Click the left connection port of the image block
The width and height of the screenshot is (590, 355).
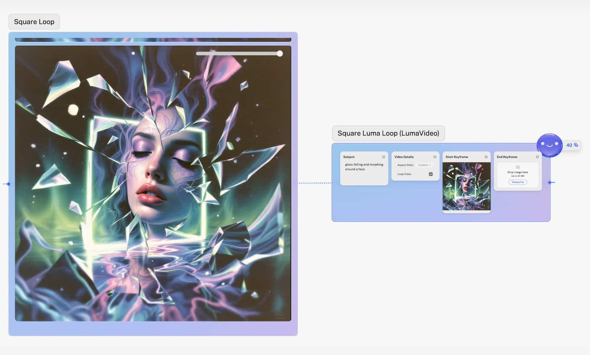(x=8, y=184)
